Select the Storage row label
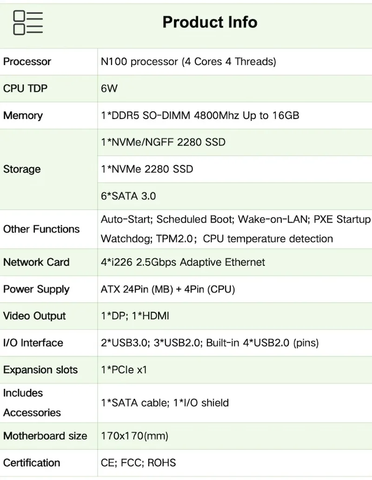 pos(22,169)
